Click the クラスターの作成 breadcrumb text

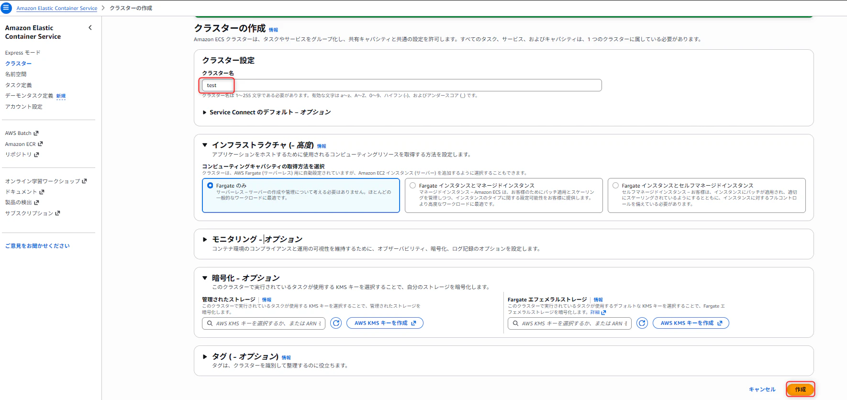coord(131,8)
